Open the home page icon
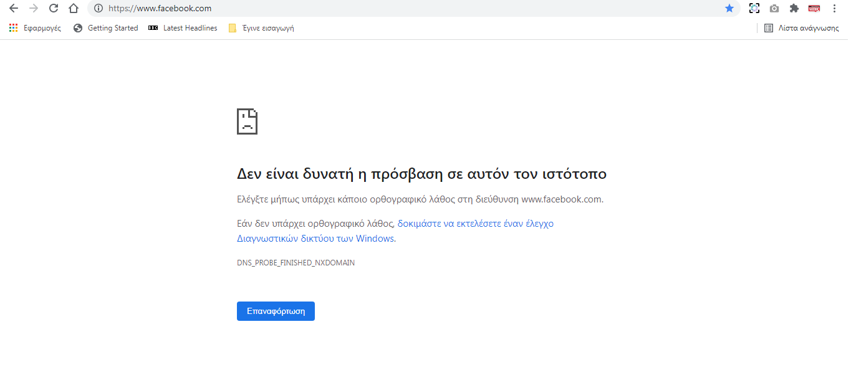Screen dimensions: 856x385 (x=74, y=8)
